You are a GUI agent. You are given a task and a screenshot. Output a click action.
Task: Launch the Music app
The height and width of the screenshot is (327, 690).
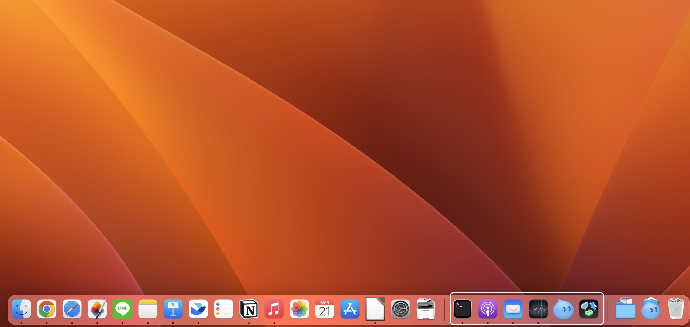coord(274,309)
